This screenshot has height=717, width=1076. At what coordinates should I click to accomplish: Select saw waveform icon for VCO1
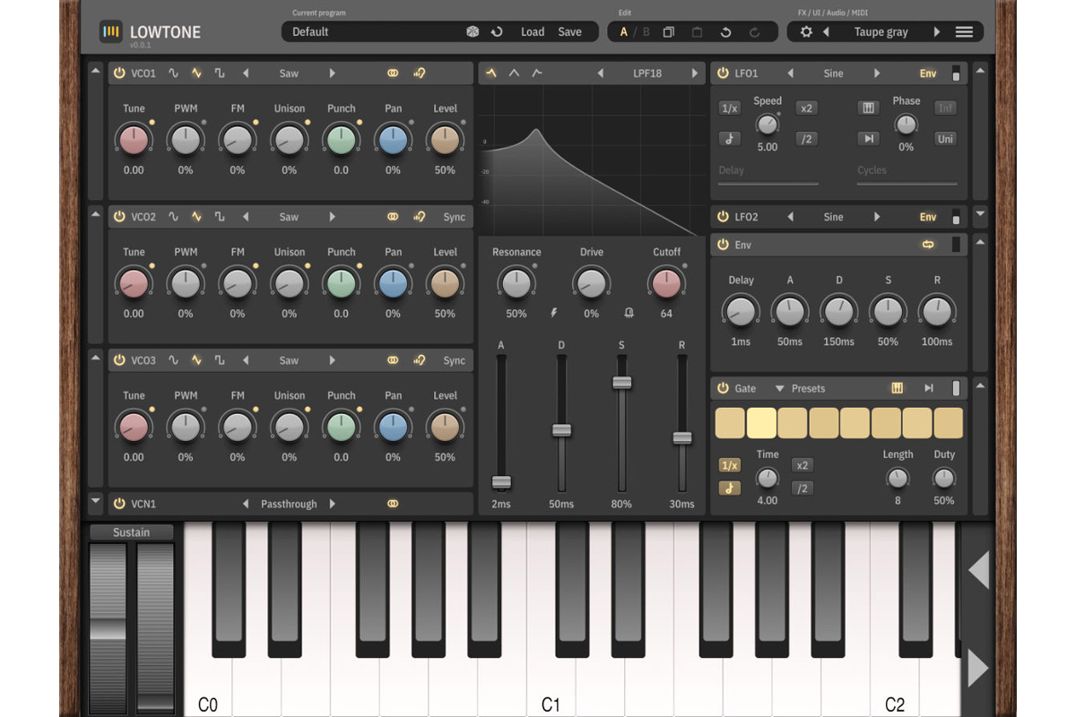click(x=196, y=73)
